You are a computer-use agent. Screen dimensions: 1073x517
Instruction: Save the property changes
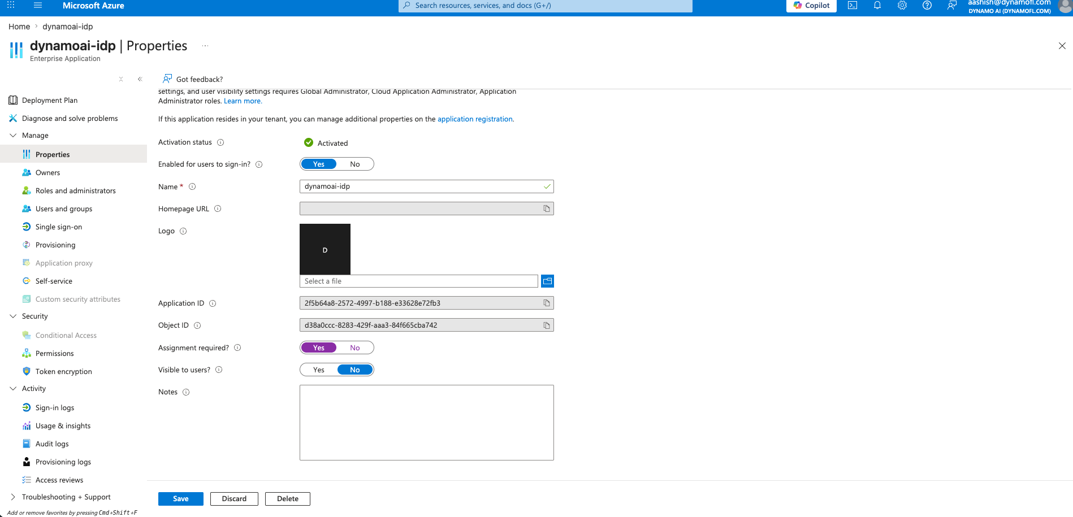[181, 499]
